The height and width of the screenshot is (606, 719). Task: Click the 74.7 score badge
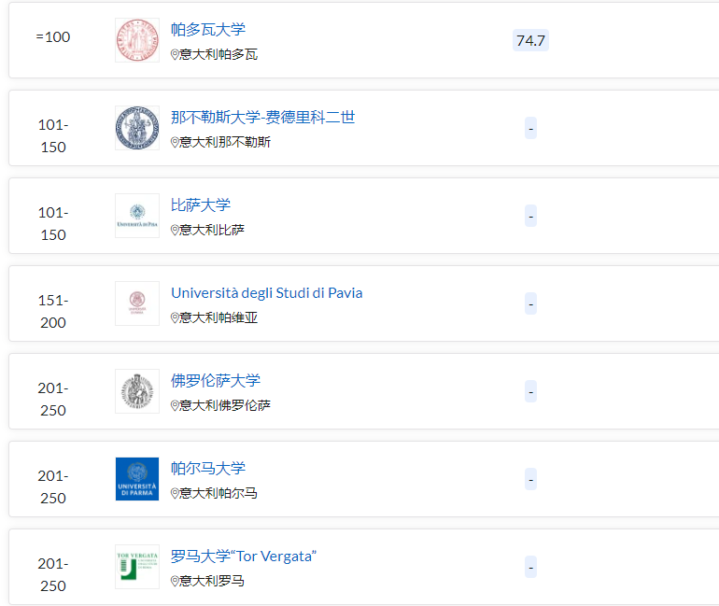tap(530, 40)
